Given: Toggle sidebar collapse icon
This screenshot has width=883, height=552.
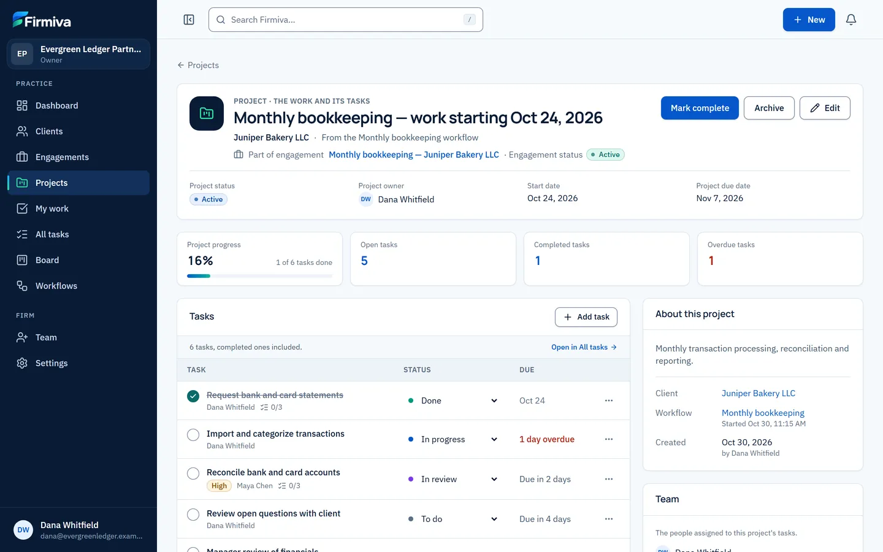Looking at the screenshot, I should [189, 20].
